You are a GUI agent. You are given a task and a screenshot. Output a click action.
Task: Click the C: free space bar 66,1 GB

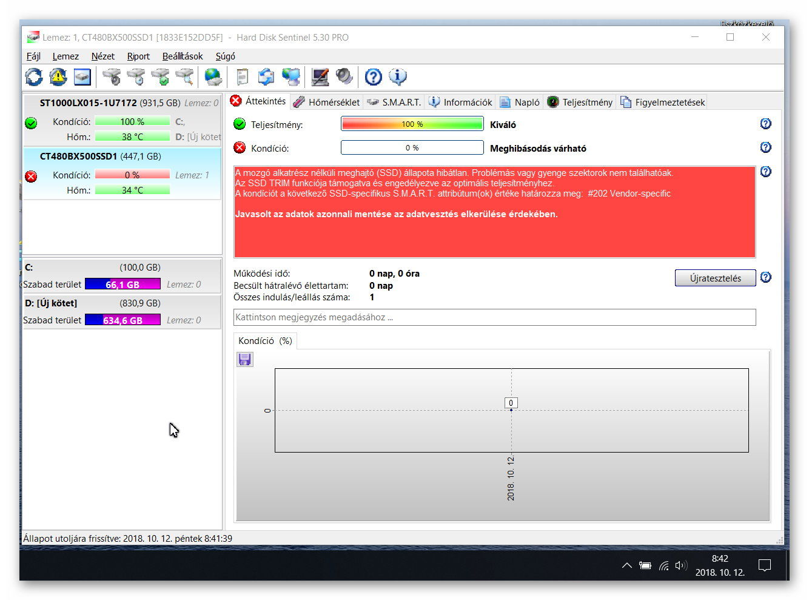coord(123,284)
